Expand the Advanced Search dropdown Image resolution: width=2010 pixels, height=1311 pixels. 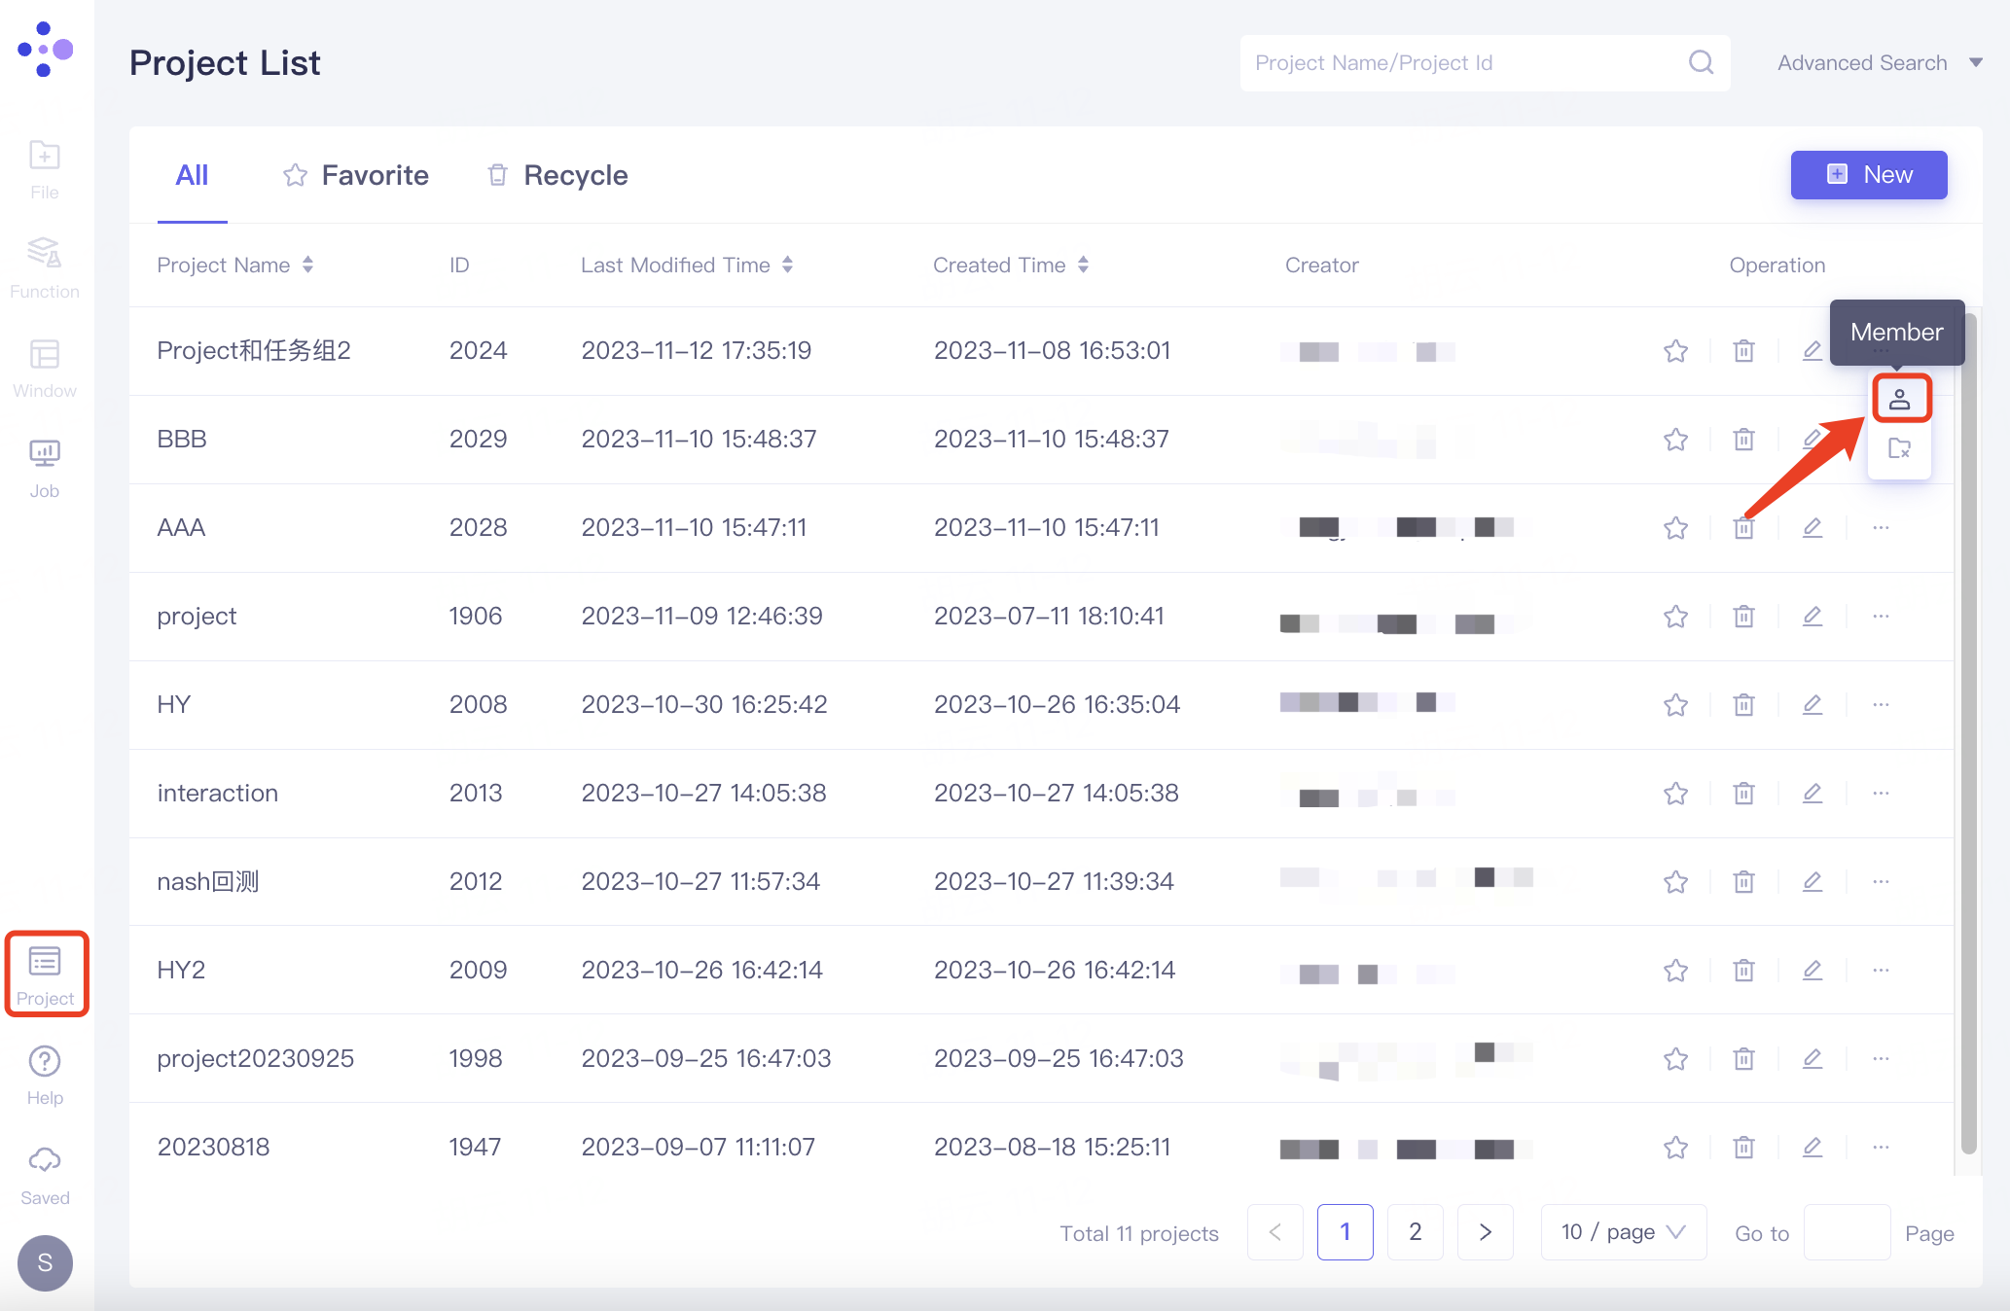click(1880, 63)
